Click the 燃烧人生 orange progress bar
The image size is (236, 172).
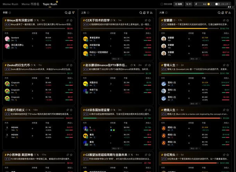point(192,118)
